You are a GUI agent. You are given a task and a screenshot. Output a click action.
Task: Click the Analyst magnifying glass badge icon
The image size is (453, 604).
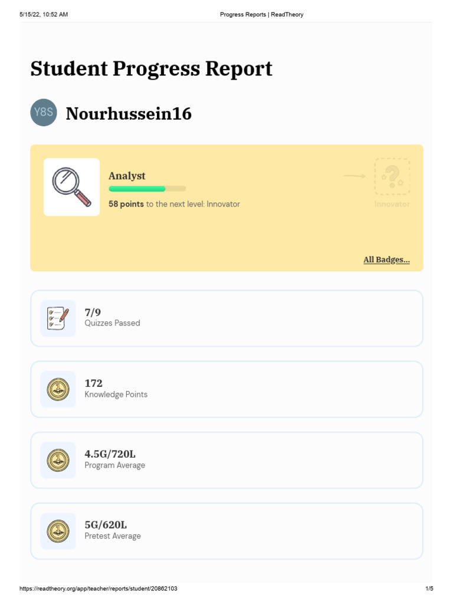pos(71,187)
